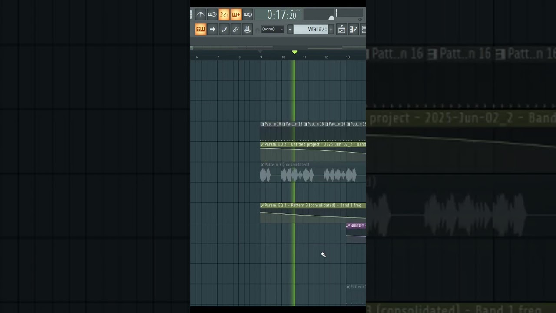Select the Band 1 freq automation clip title
The width and height of the screenshot is (556, 313).
pos(313,205)
